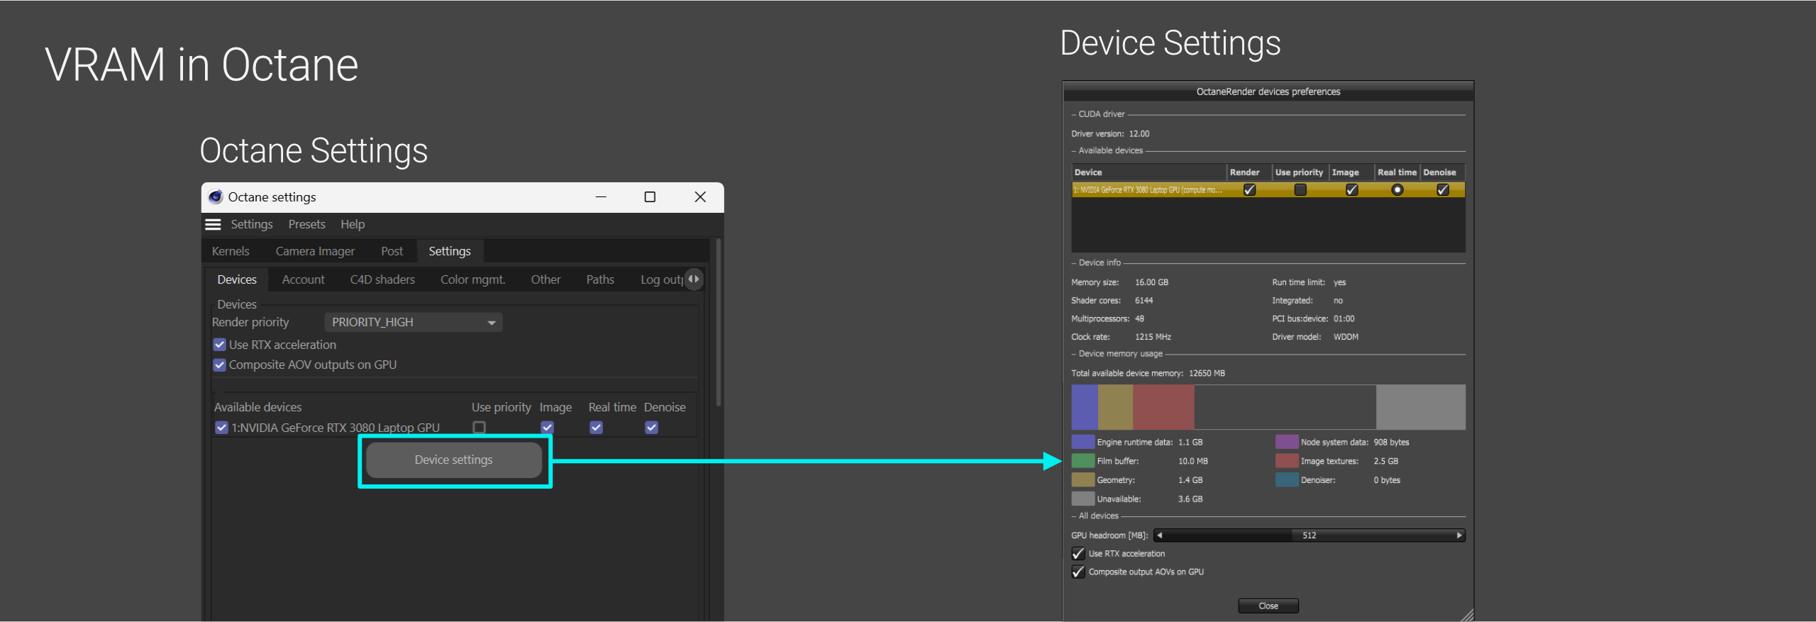Image resolution: width=1816 pixels, height=622 pixels.
Task: Maximize the Octane settings window
Action: click(x=649, y=197)
